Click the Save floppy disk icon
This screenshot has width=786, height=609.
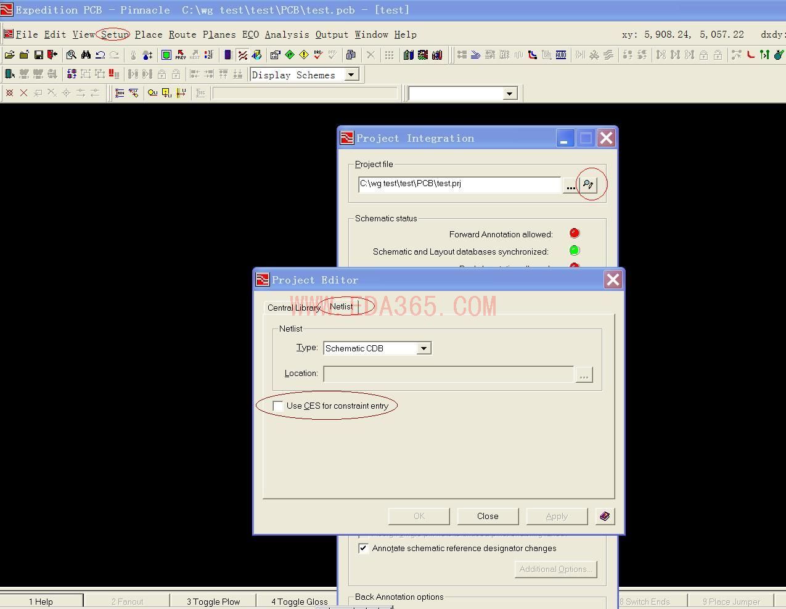pyautogui.click(x=39, y=55)
